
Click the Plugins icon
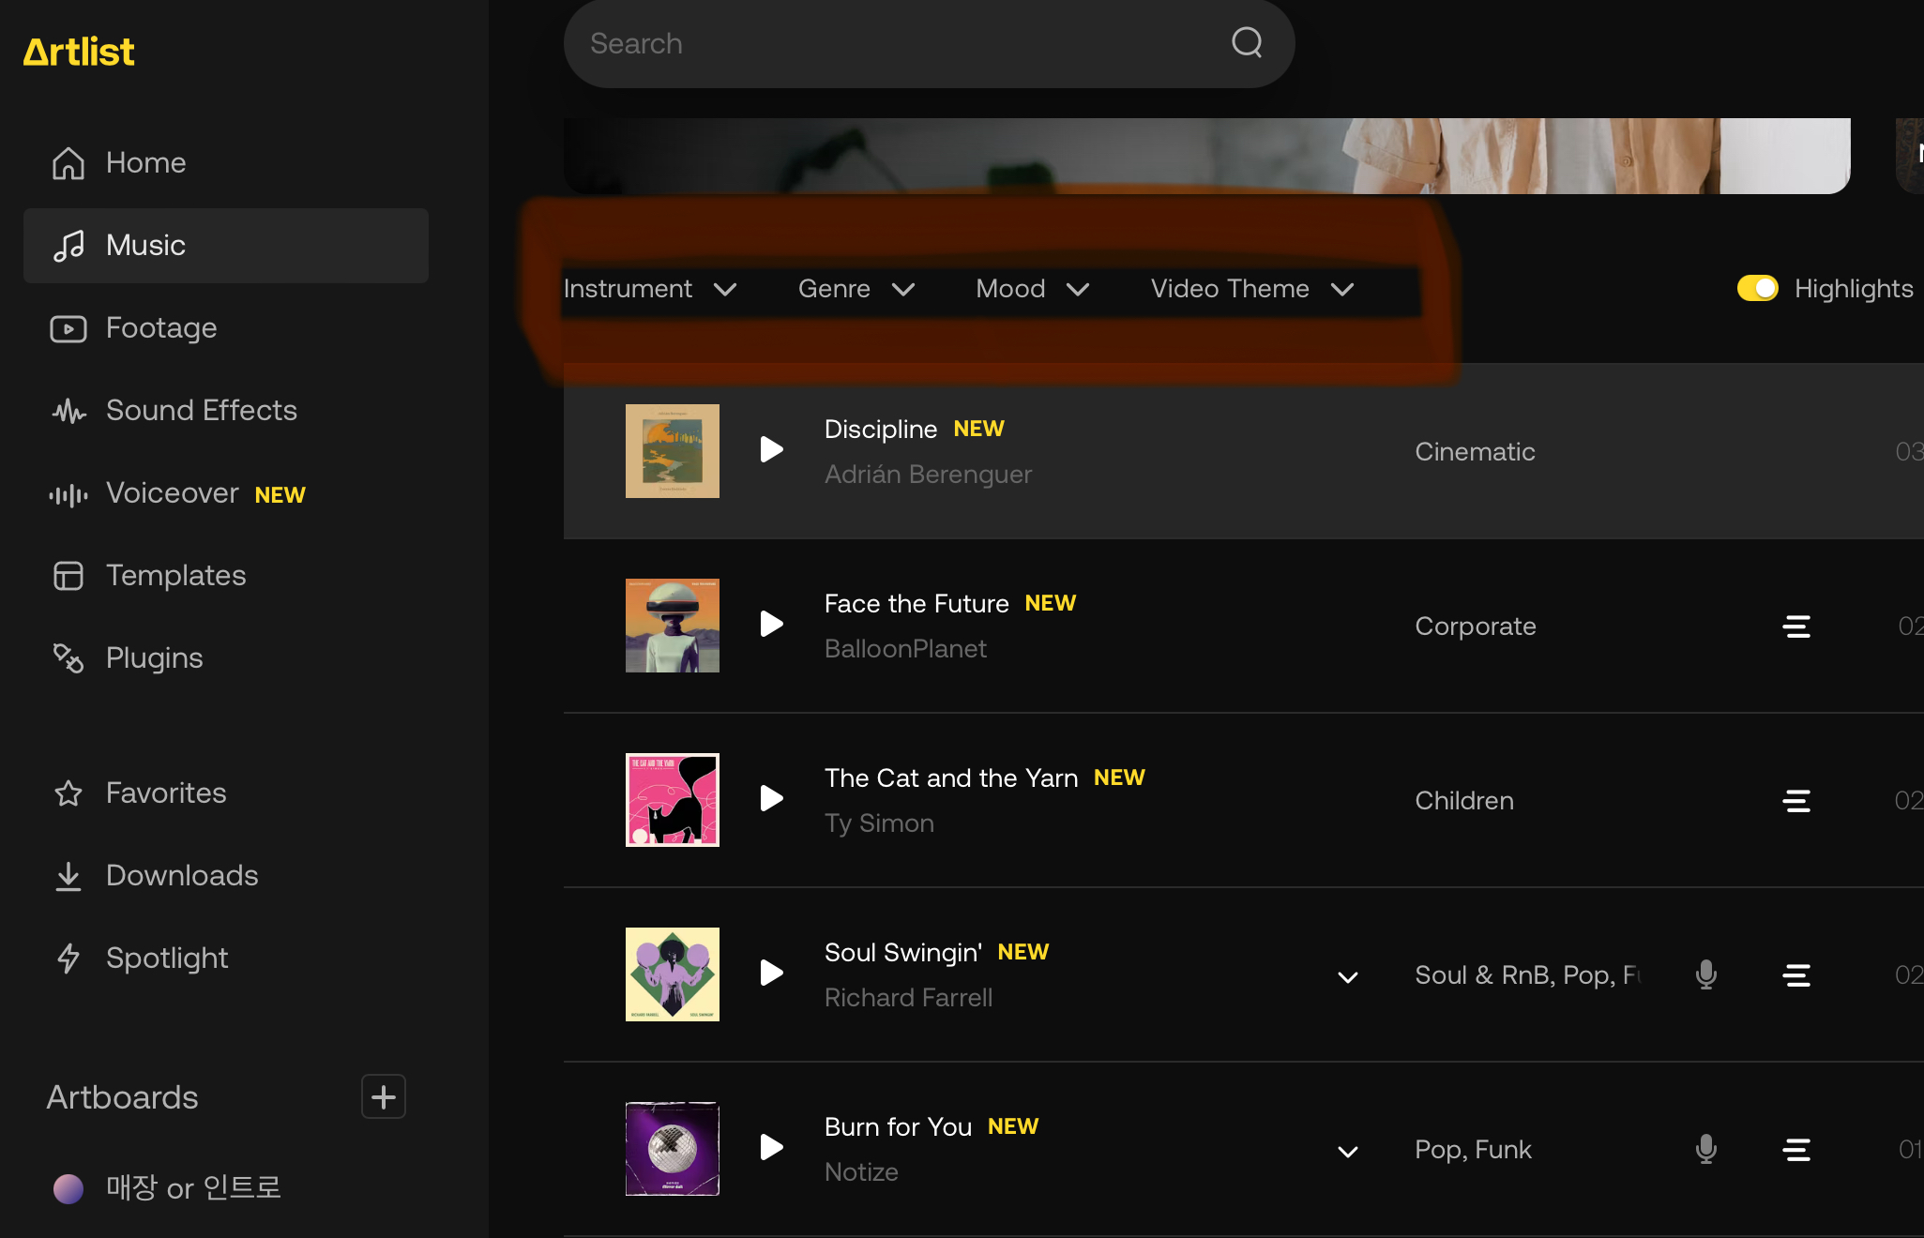pyautogui.click(x=68, y=658)
